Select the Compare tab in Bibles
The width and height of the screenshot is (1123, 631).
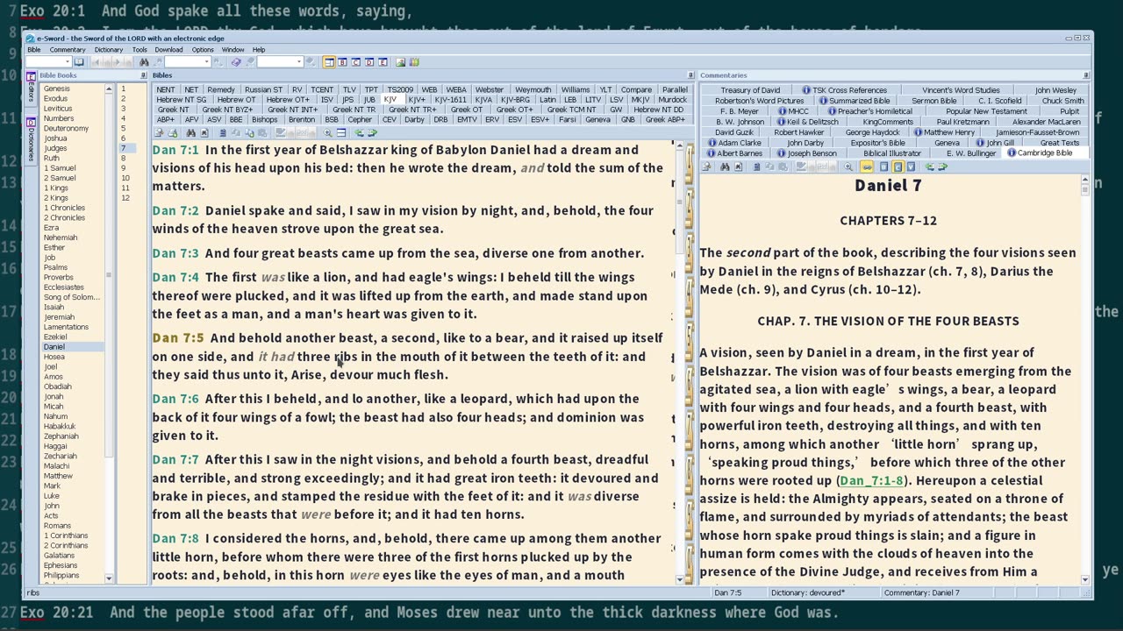[636, 89]
